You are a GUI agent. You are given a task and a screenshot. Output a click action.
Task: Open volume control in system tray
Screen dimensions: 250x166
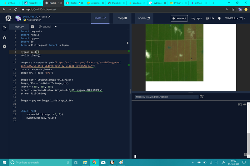(x=216, y=162)
